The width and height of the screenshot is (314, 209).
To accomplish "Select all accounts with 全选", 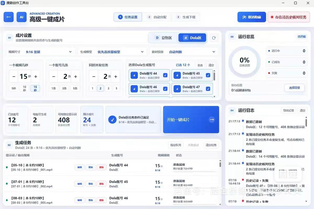I will coord(200,65).
